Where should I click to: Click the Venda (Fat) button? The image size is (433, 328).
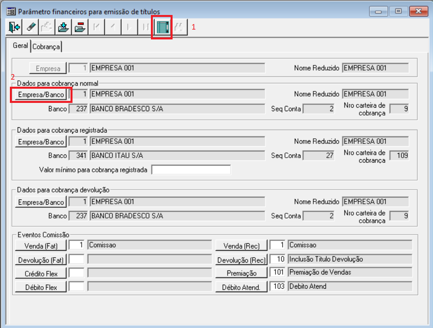click(x=41, y=246)
